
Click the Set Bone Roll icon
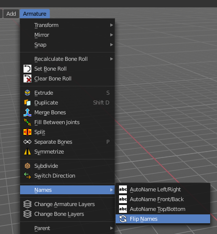pyautogui.click(x=27, y=69)
